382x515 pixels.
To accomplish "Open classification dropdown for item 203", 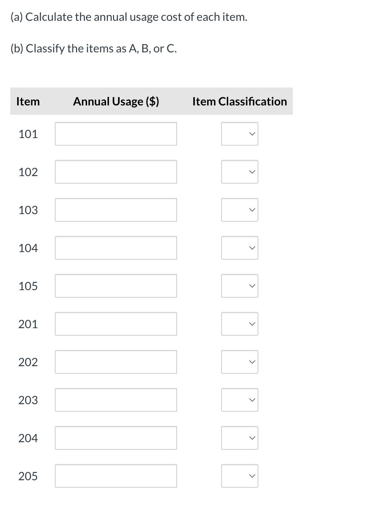I will pyautogui.click(x=239, y=400).
